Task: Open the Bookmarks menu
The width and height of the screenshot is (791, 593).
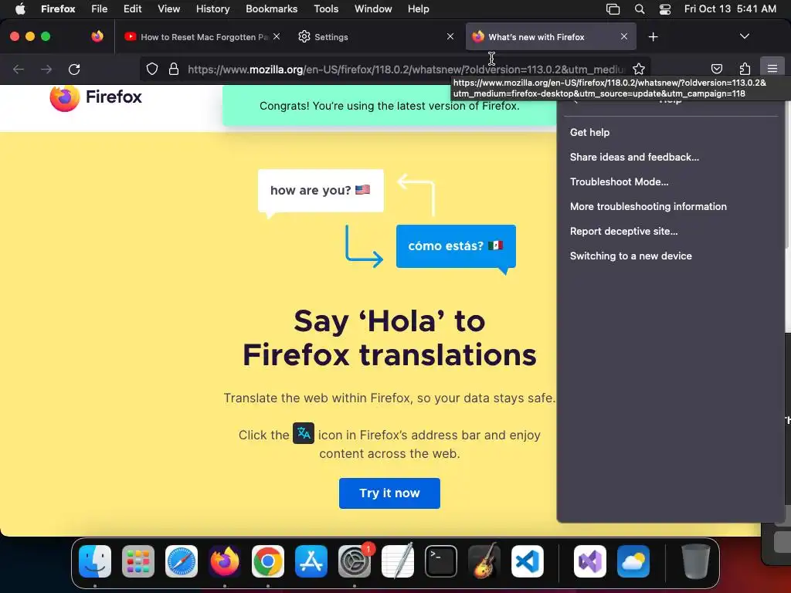Action: (271, 8)
